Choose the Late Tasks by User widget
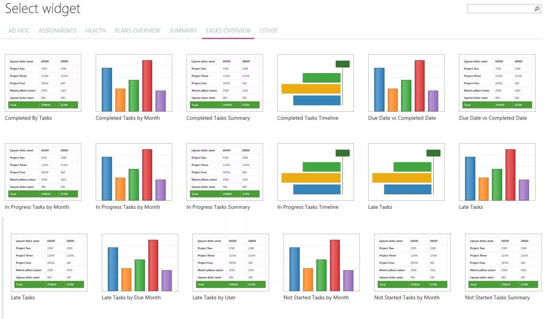 [230, 263]
